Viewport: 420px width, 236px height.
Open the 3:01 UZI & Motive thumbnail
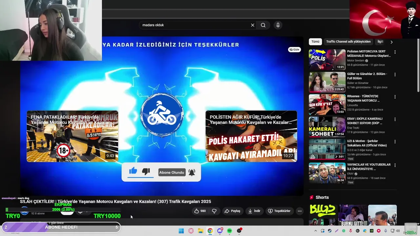pyautogui.click(x=327, y=149)
